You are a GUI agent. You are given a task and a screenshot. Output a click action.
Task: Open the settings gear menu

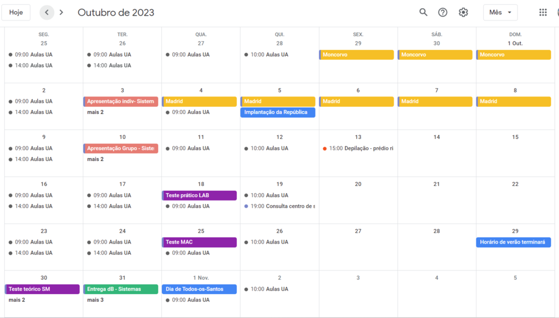point(463,12)
